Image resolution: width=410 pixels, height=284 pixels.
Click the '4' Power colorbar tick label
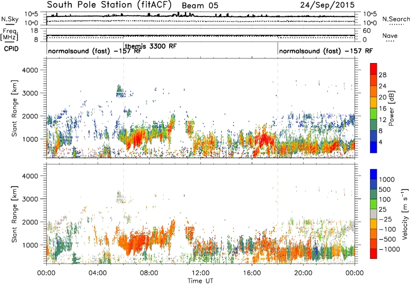[x=380, y=142]
